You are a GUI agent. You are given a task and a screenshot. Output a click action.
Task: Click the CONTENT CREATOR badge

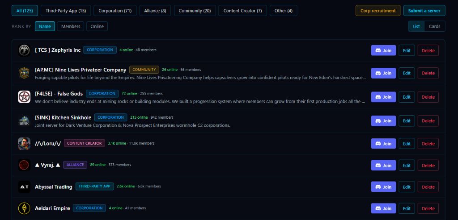85,143
